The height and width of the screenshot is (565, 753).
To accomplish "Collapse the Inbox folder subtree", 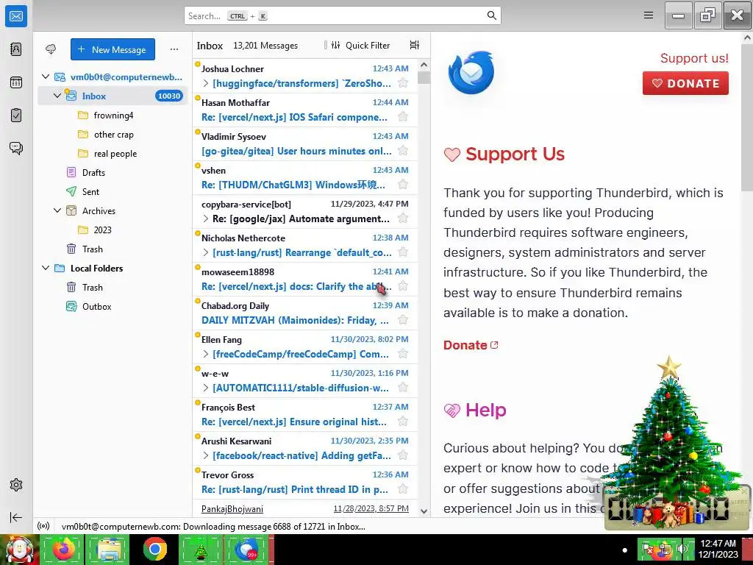I will tap(57, 96).
